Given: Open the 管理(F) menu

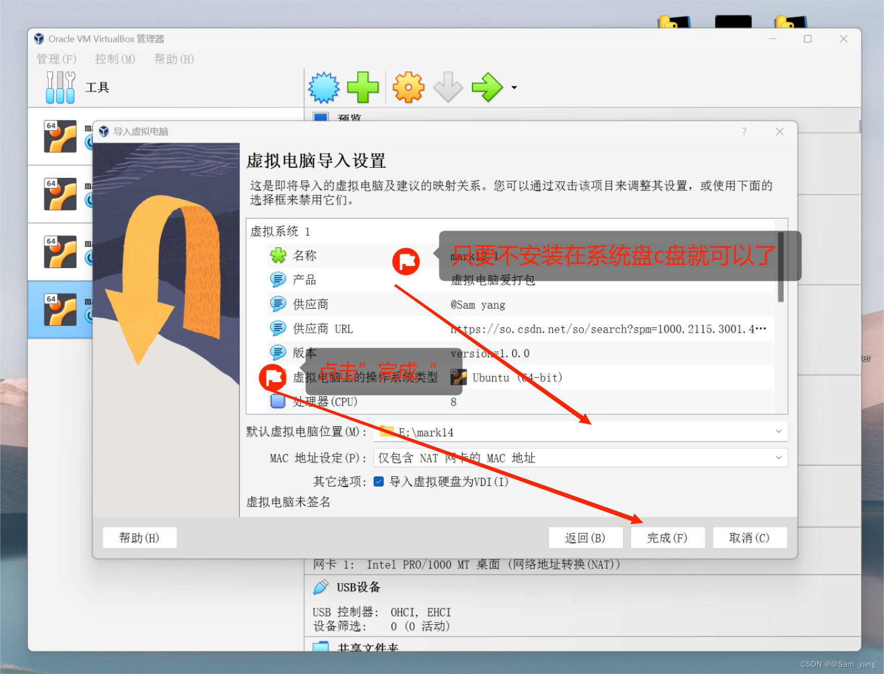Looking at the screenshot, I should point(56,59).
